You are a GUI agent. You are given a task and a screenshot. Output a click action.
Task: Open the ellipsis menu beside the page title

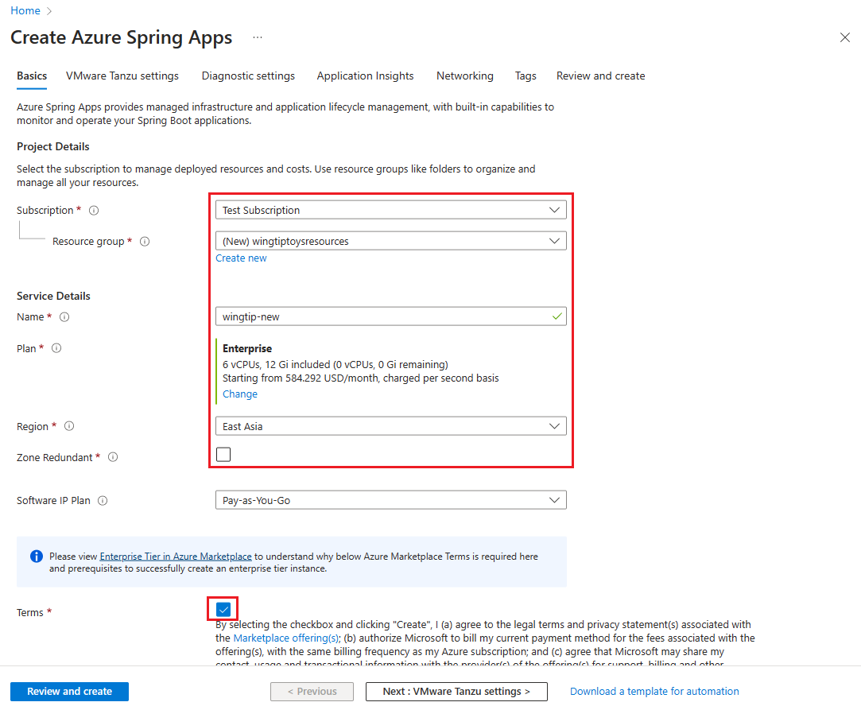click(258, 37)
